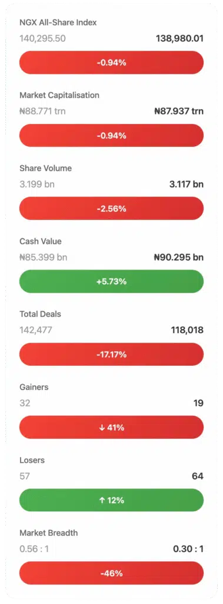Click the 0.30 : 1 market breadth ratio

coord(188,549)
